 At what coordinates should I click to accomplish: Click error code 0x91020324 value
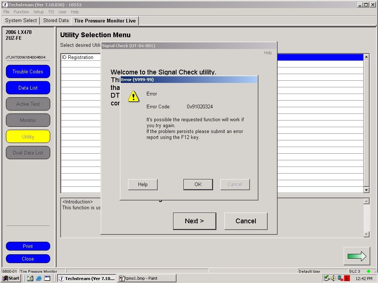click(200, 106)
